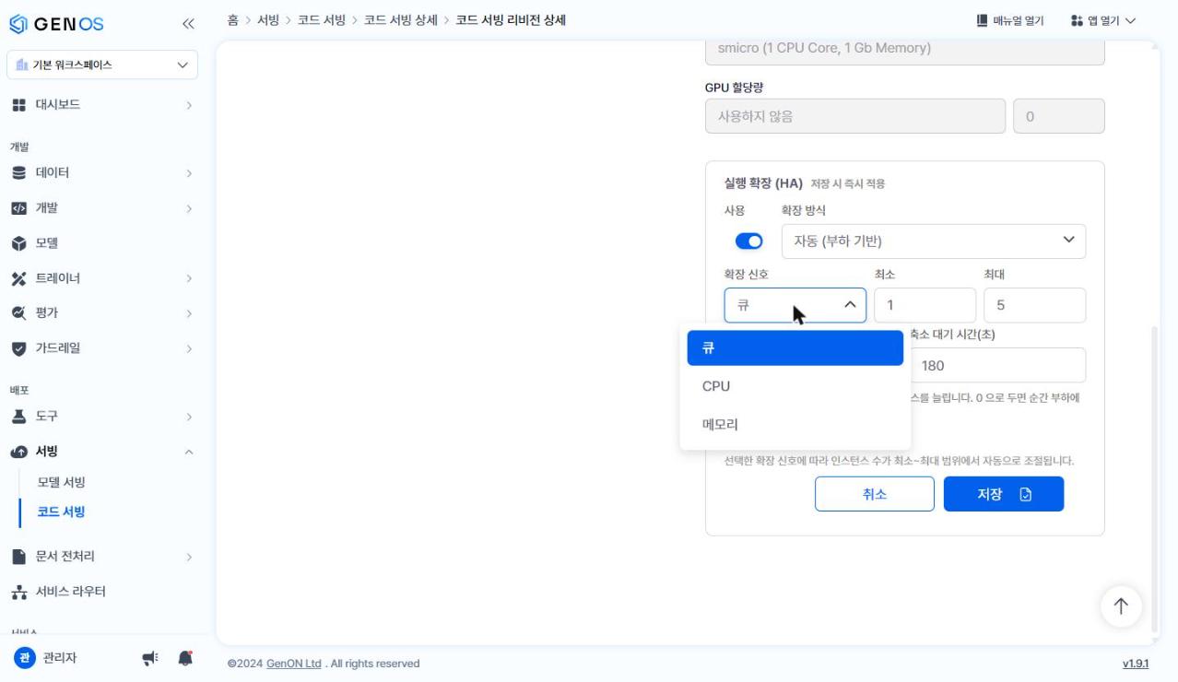
Task: Collapse the sidebar with double-chevron icon
Action: [x=188, y=24]
